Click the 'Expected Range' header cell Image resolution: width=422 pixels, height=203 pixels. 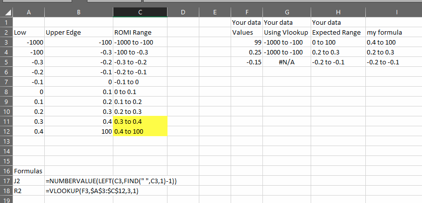338,33
